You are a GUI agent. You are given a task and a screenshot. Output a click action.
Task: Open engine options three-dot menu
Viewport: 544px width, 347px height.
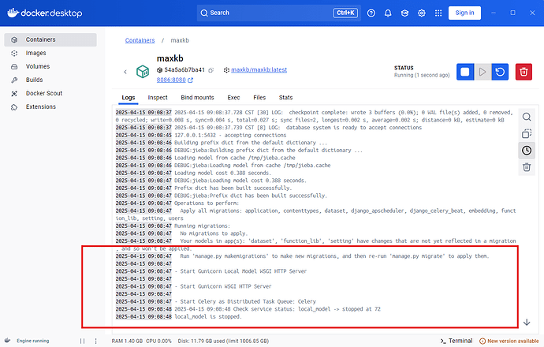tap(95, 341)
